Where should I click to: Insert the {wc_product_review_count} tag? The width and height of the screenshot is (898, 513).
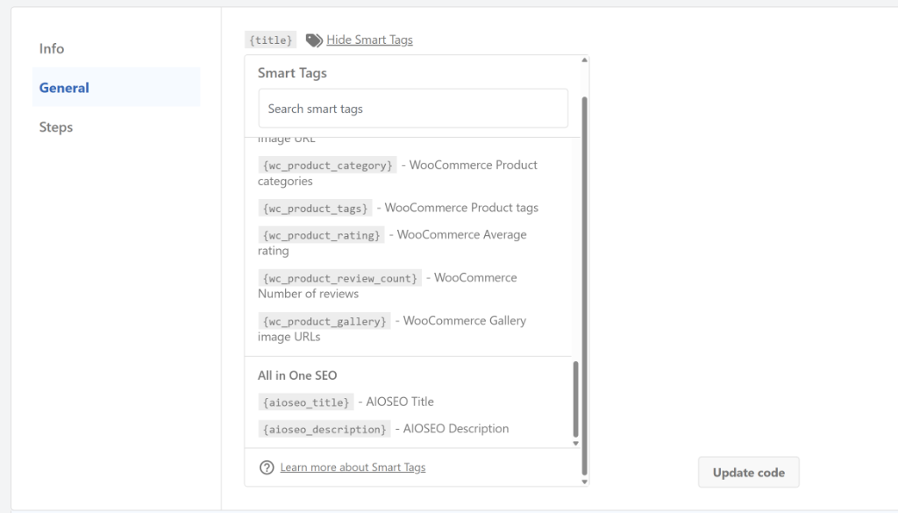point(339,278)
